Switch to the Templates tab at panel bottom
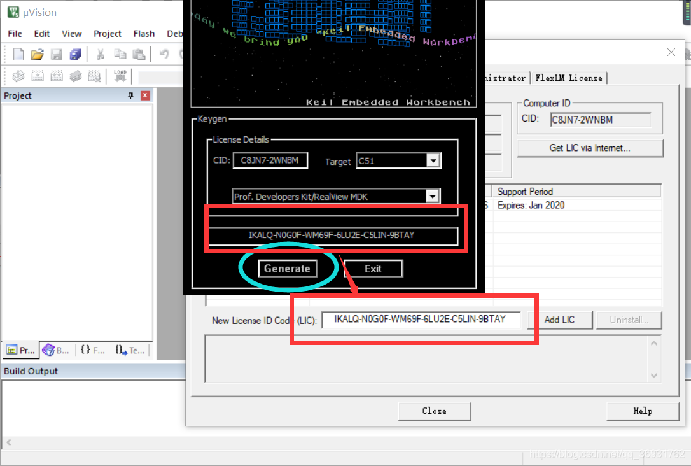The height and width of the screenshot is (466, 691). click(x=130, y=350)
